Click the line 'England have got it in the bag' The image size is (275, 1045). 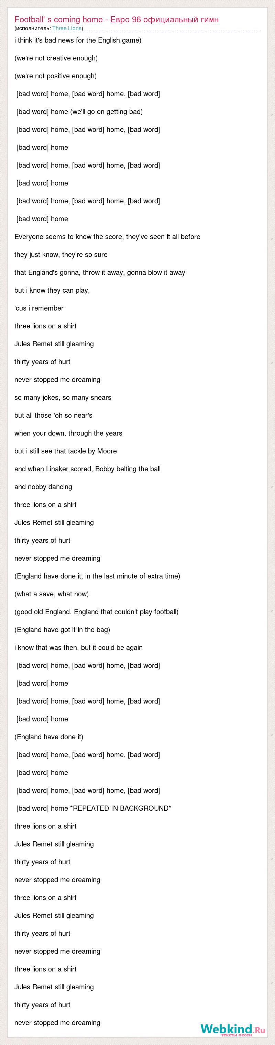click(63, 629)
